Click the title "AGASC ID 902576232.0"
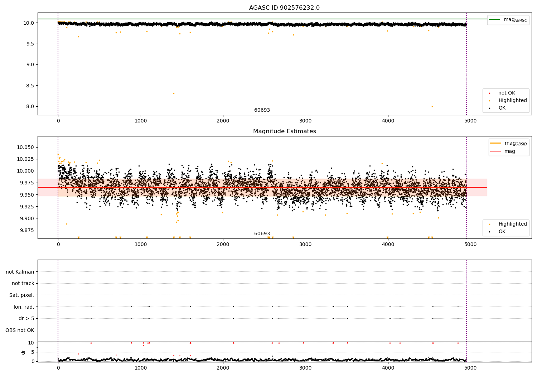Screen dimensions: 537x376 [284, 8]
